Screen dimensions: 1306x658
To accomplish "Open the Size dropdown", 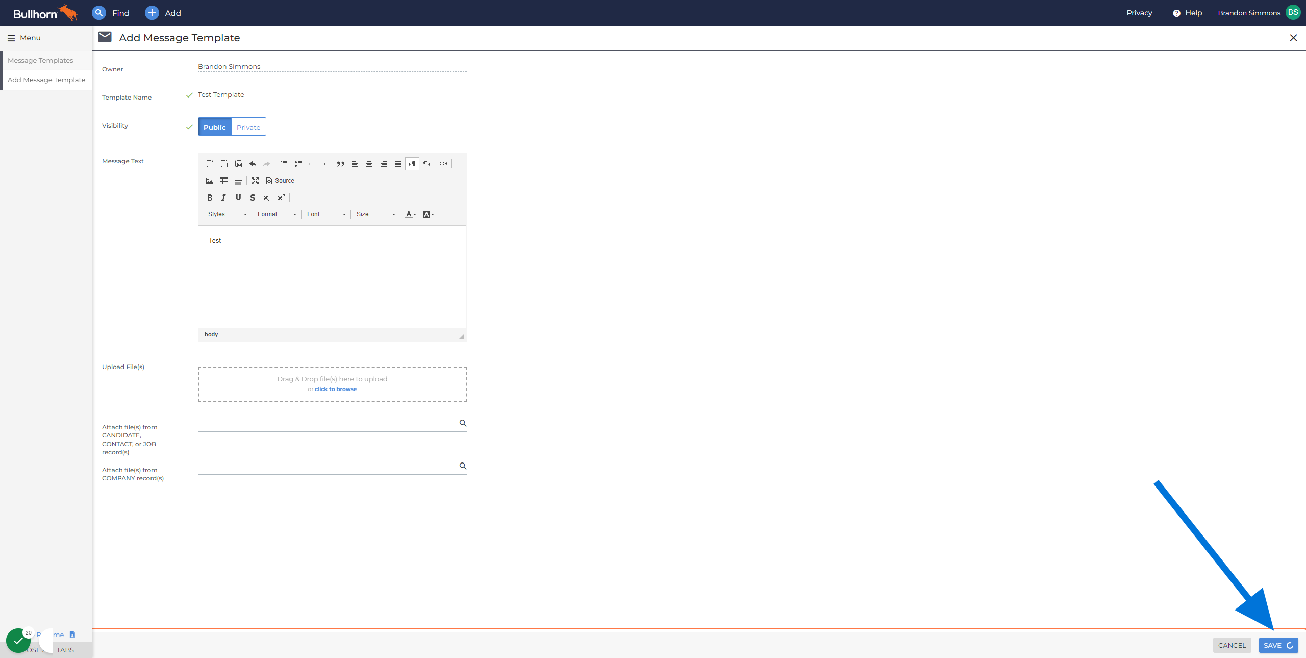I will [375, 214].
